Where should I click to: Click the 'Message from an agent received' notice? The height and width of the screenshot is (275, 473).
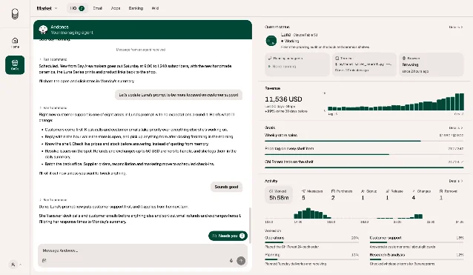coord(141,50)
